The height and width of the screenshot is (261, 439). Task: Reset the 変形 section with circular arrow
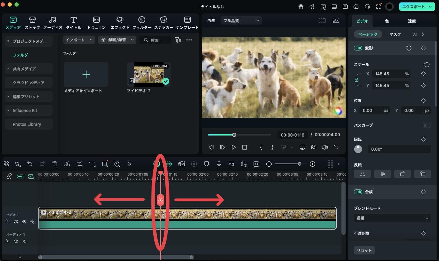(x=409, y=48)
